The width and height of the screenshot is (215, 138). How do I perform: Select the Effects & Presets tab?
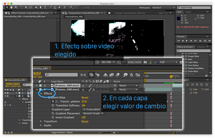point(185,47)
